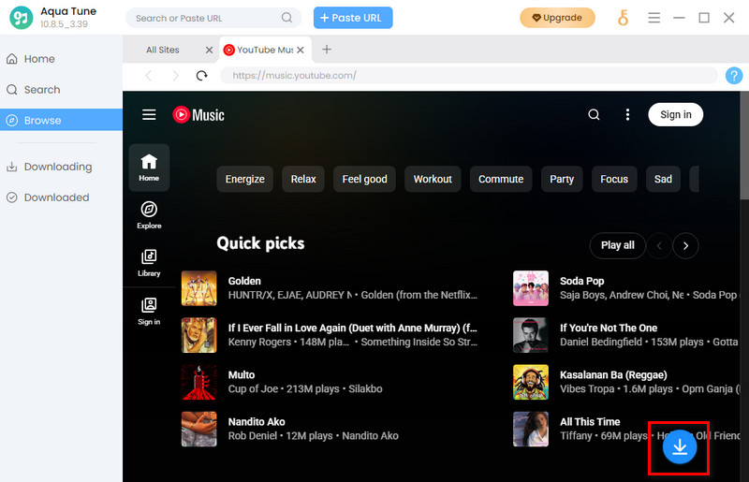Click the Quick picks heading

tap(260, 243)
